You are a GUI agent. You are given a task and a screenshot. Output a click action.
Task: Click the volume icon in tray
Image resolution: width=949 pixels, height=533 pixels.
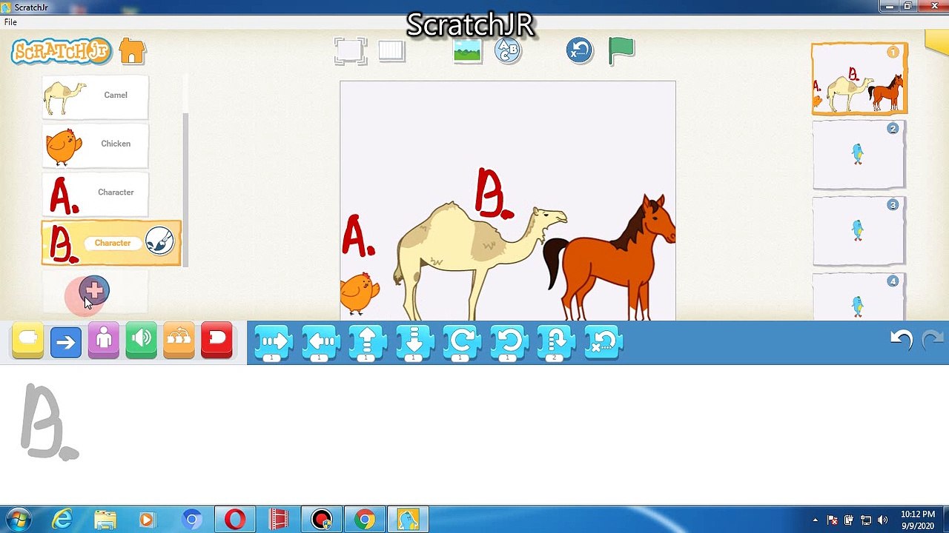click(x=882, y=520)
